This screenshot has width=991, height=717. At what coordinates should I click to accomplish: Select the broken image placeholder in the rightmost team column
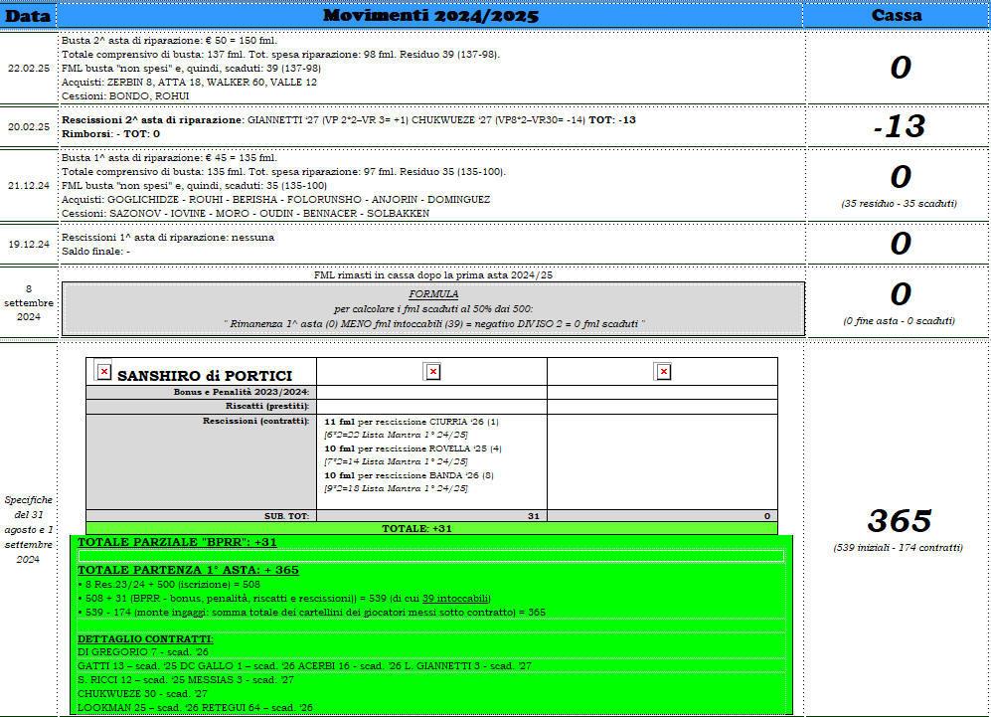coord(664,372)
